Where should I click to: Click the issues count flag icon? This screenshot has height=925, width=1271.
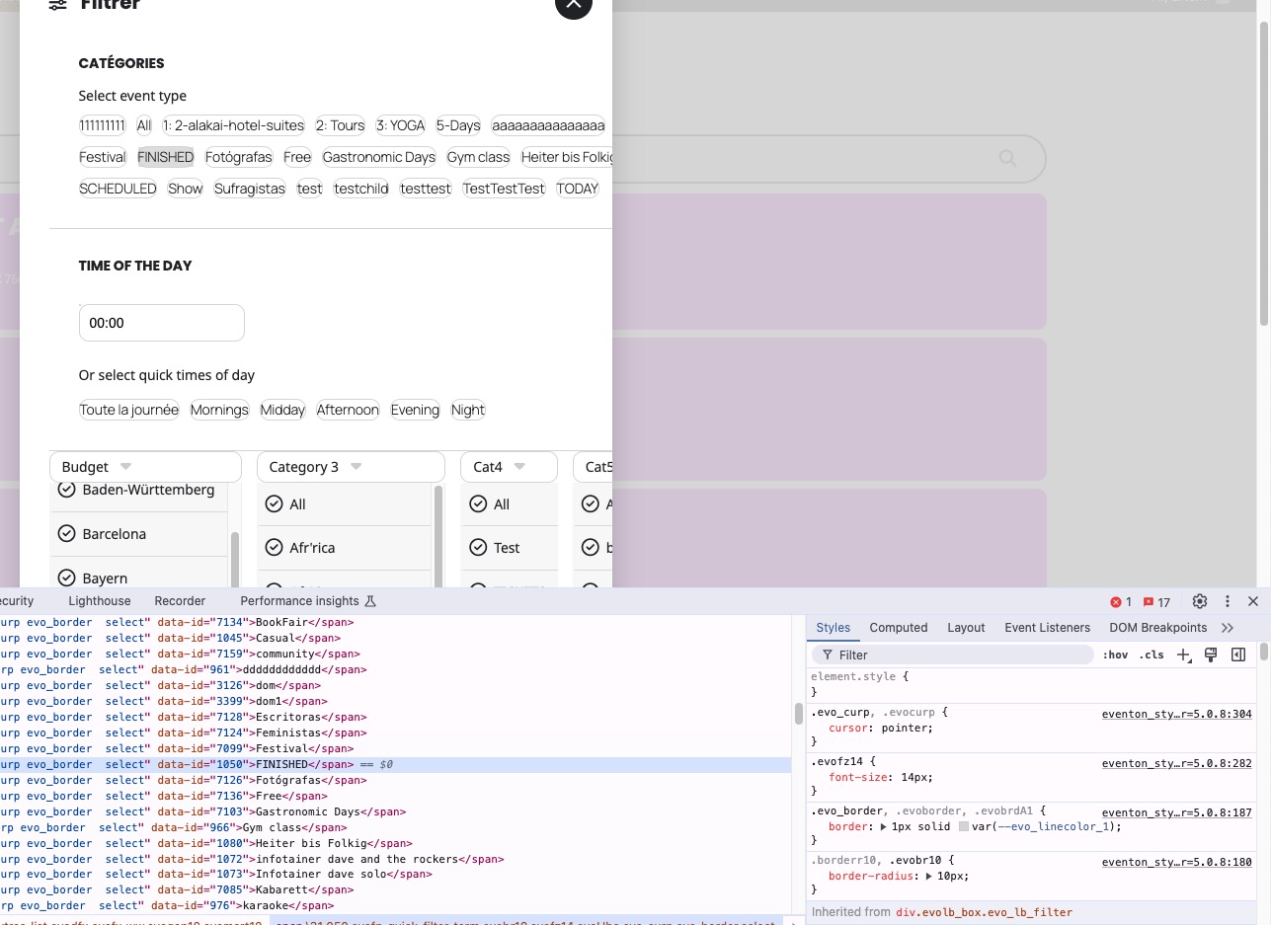[1155, 601]
